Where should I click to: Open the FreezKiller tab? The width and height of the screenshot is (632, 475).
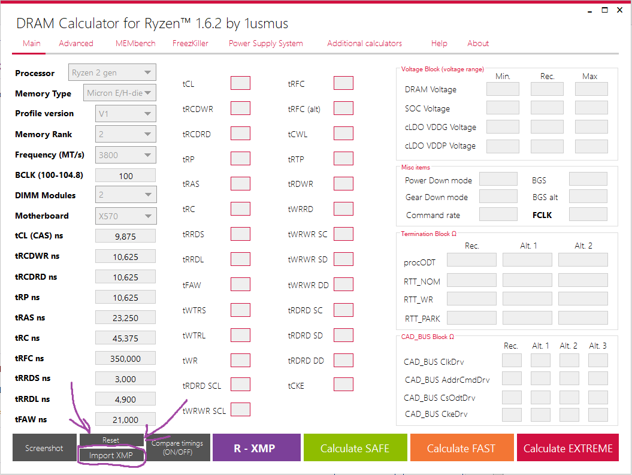(190, 44)
